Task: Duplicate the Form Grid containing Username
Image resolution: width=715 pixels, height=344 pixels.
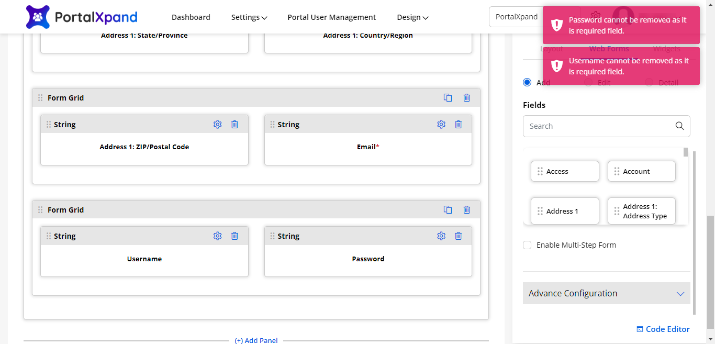Action: 448,209
